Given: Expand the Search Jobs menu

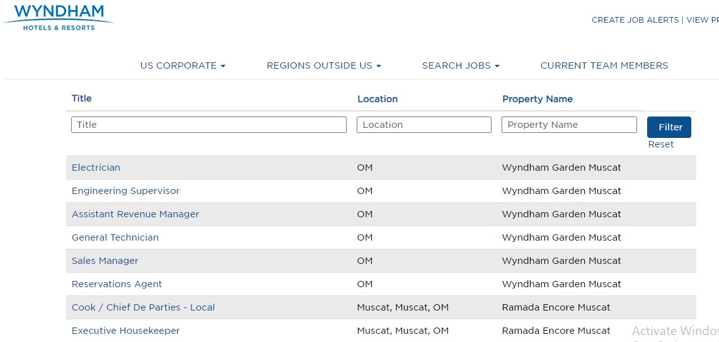Looking at the screenshot, I should click(461, 66).
